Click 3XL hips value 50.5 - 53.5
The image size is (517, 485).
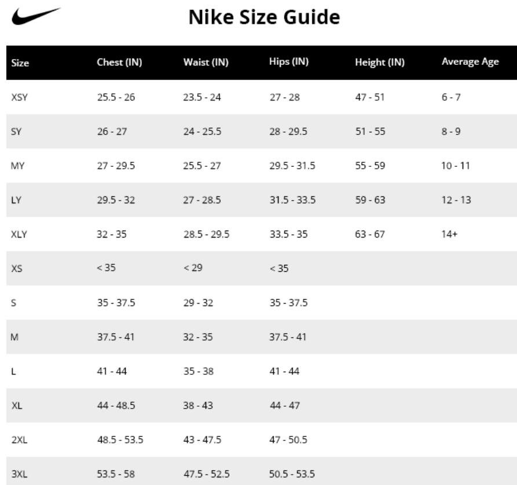[x=292, y=474]
